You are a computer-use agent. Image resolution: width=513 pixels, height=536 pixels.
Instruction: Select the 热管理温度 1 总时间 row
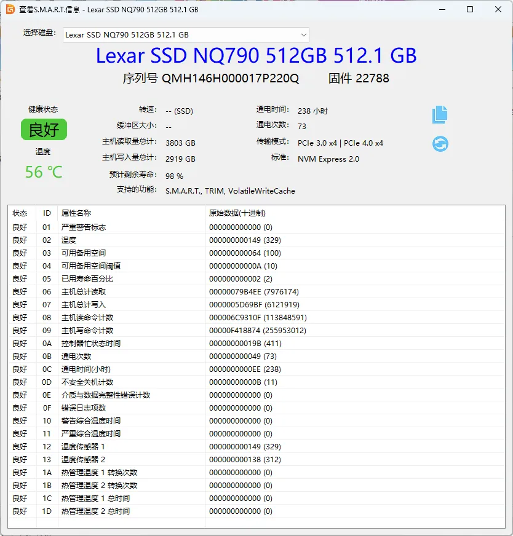(256, 499)
